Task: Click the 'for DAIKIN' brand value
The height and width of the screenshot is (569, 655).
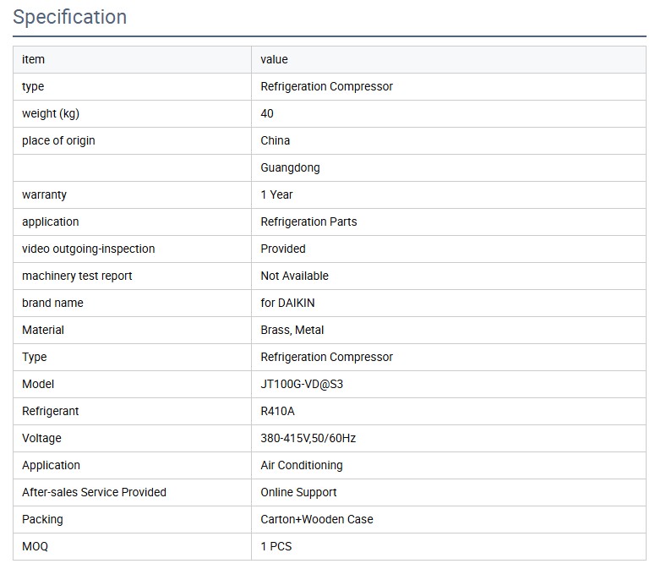Action: click(287, 303)
